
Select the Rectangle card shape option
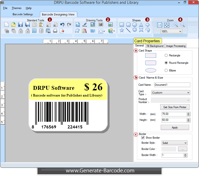(166, 55)
